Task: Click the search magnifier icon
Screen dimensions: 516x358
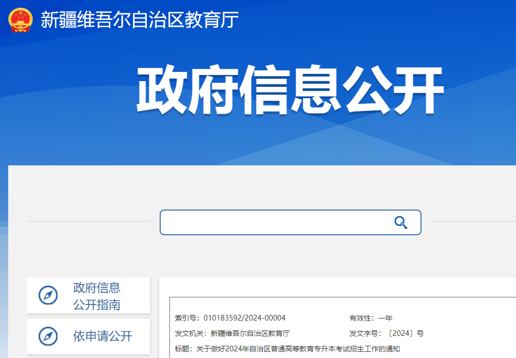Action: [x=400, y=222]
